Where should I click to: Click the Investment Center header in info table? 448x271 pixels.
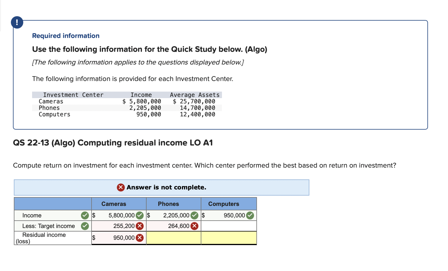[73, 95]
